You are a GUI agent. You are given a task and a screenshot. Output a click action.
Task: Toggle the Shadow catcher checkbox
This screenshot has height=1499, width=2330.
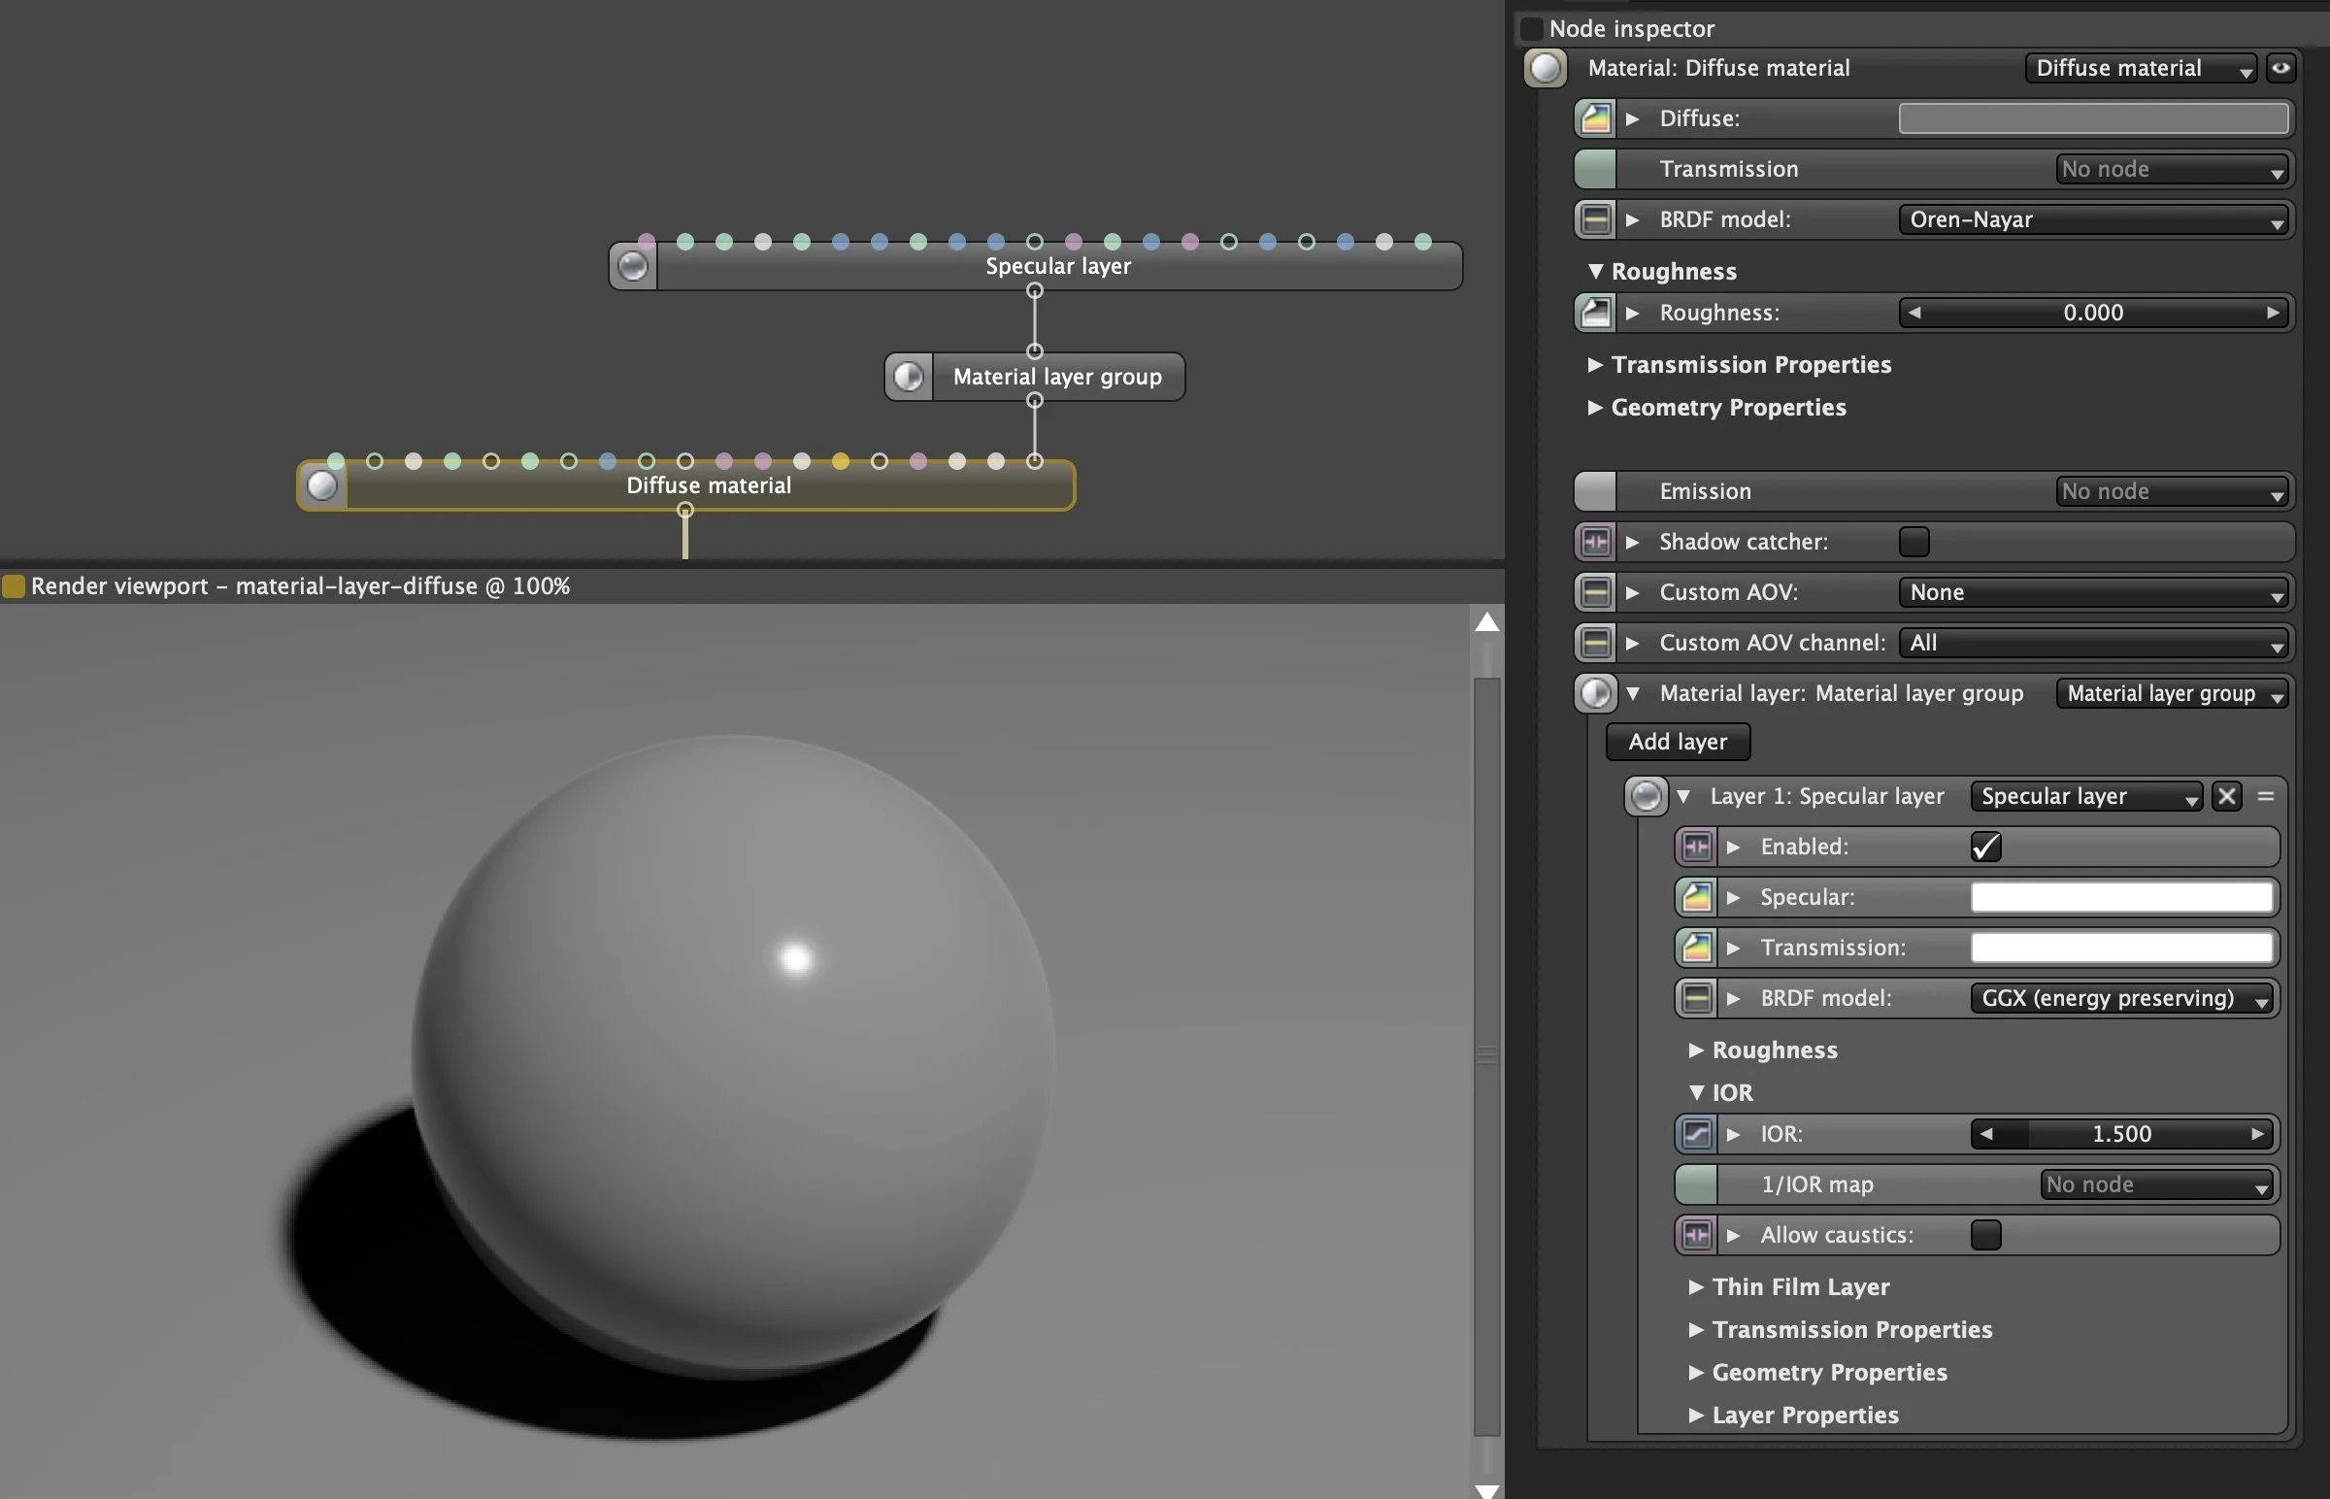tap(1914, 542)
